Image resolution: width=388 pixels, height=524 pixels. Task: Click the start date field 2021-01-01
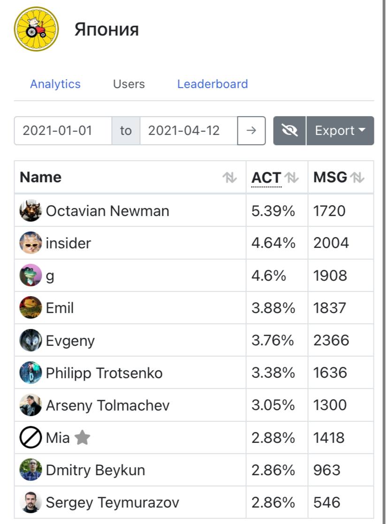(63, 130)
